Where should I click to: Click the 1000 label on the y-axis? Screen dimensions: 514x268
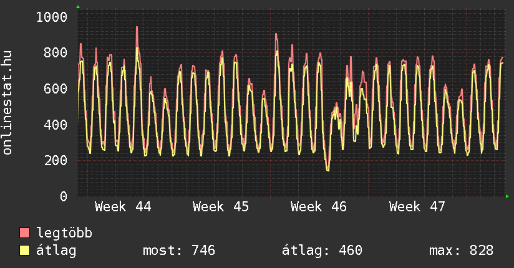point(52,17)
